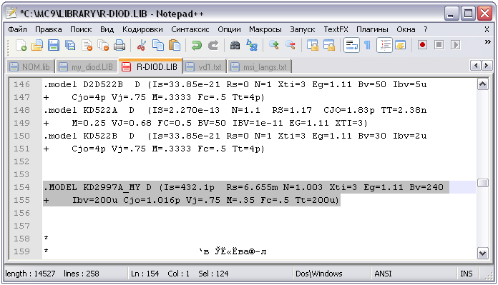The width and height of the screenshot is (498, 285).
Task: Redo the last undone edit
Action: pos(213,45)
